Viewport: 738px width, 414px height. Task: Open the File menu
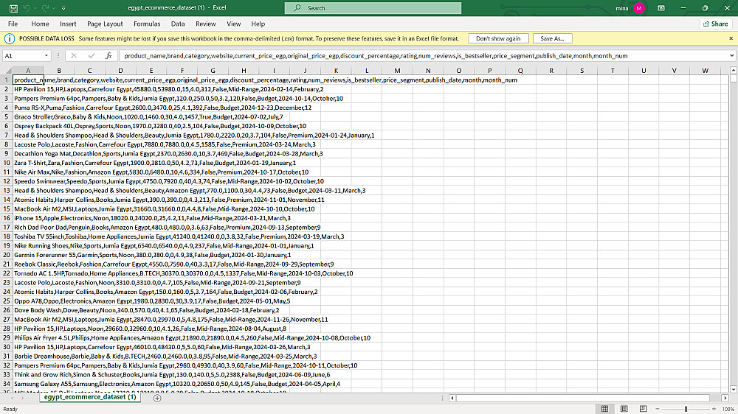tap(13, 24)
